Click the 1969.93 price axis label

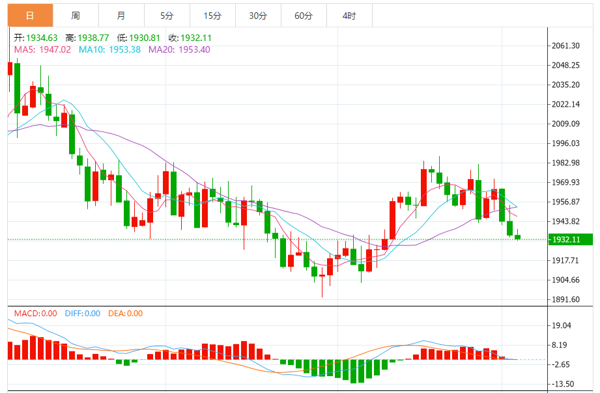click(565, 182)
